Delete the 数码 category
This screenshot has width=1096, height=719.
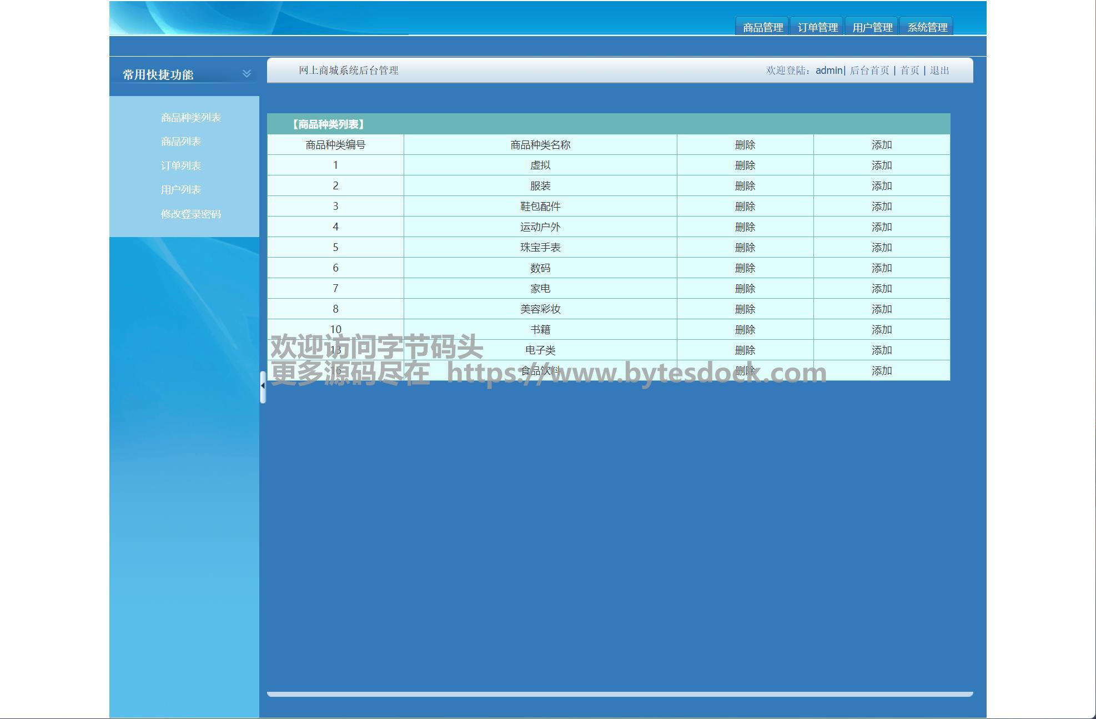pyautogui.click(x=745, y=268)
